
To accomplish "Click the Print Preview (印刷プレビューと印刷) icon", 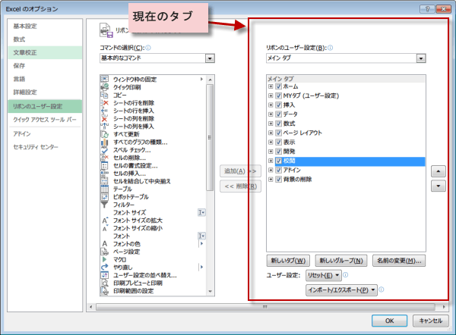I will tap(104, 283).
